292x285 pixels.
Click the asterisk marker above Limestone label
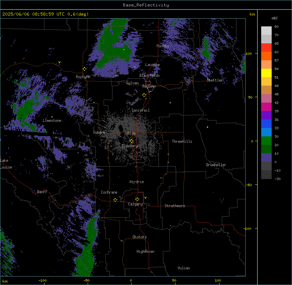pyautogui.click(x=52, y=117)
